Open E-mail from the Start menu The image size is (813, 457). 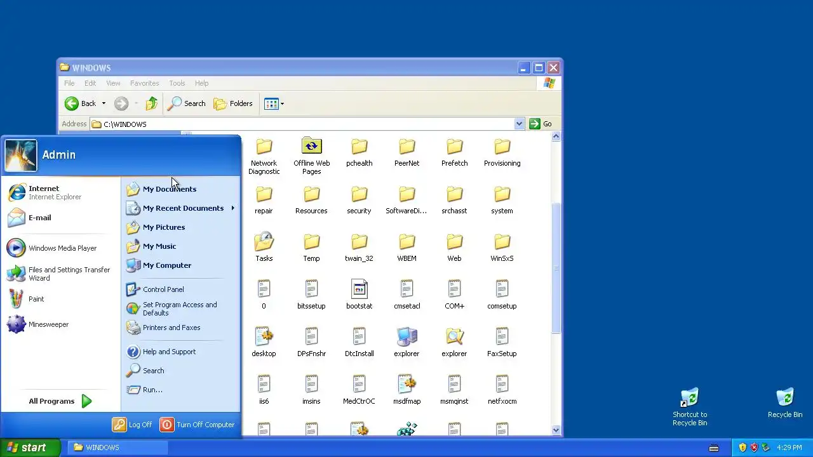(60, 218)
